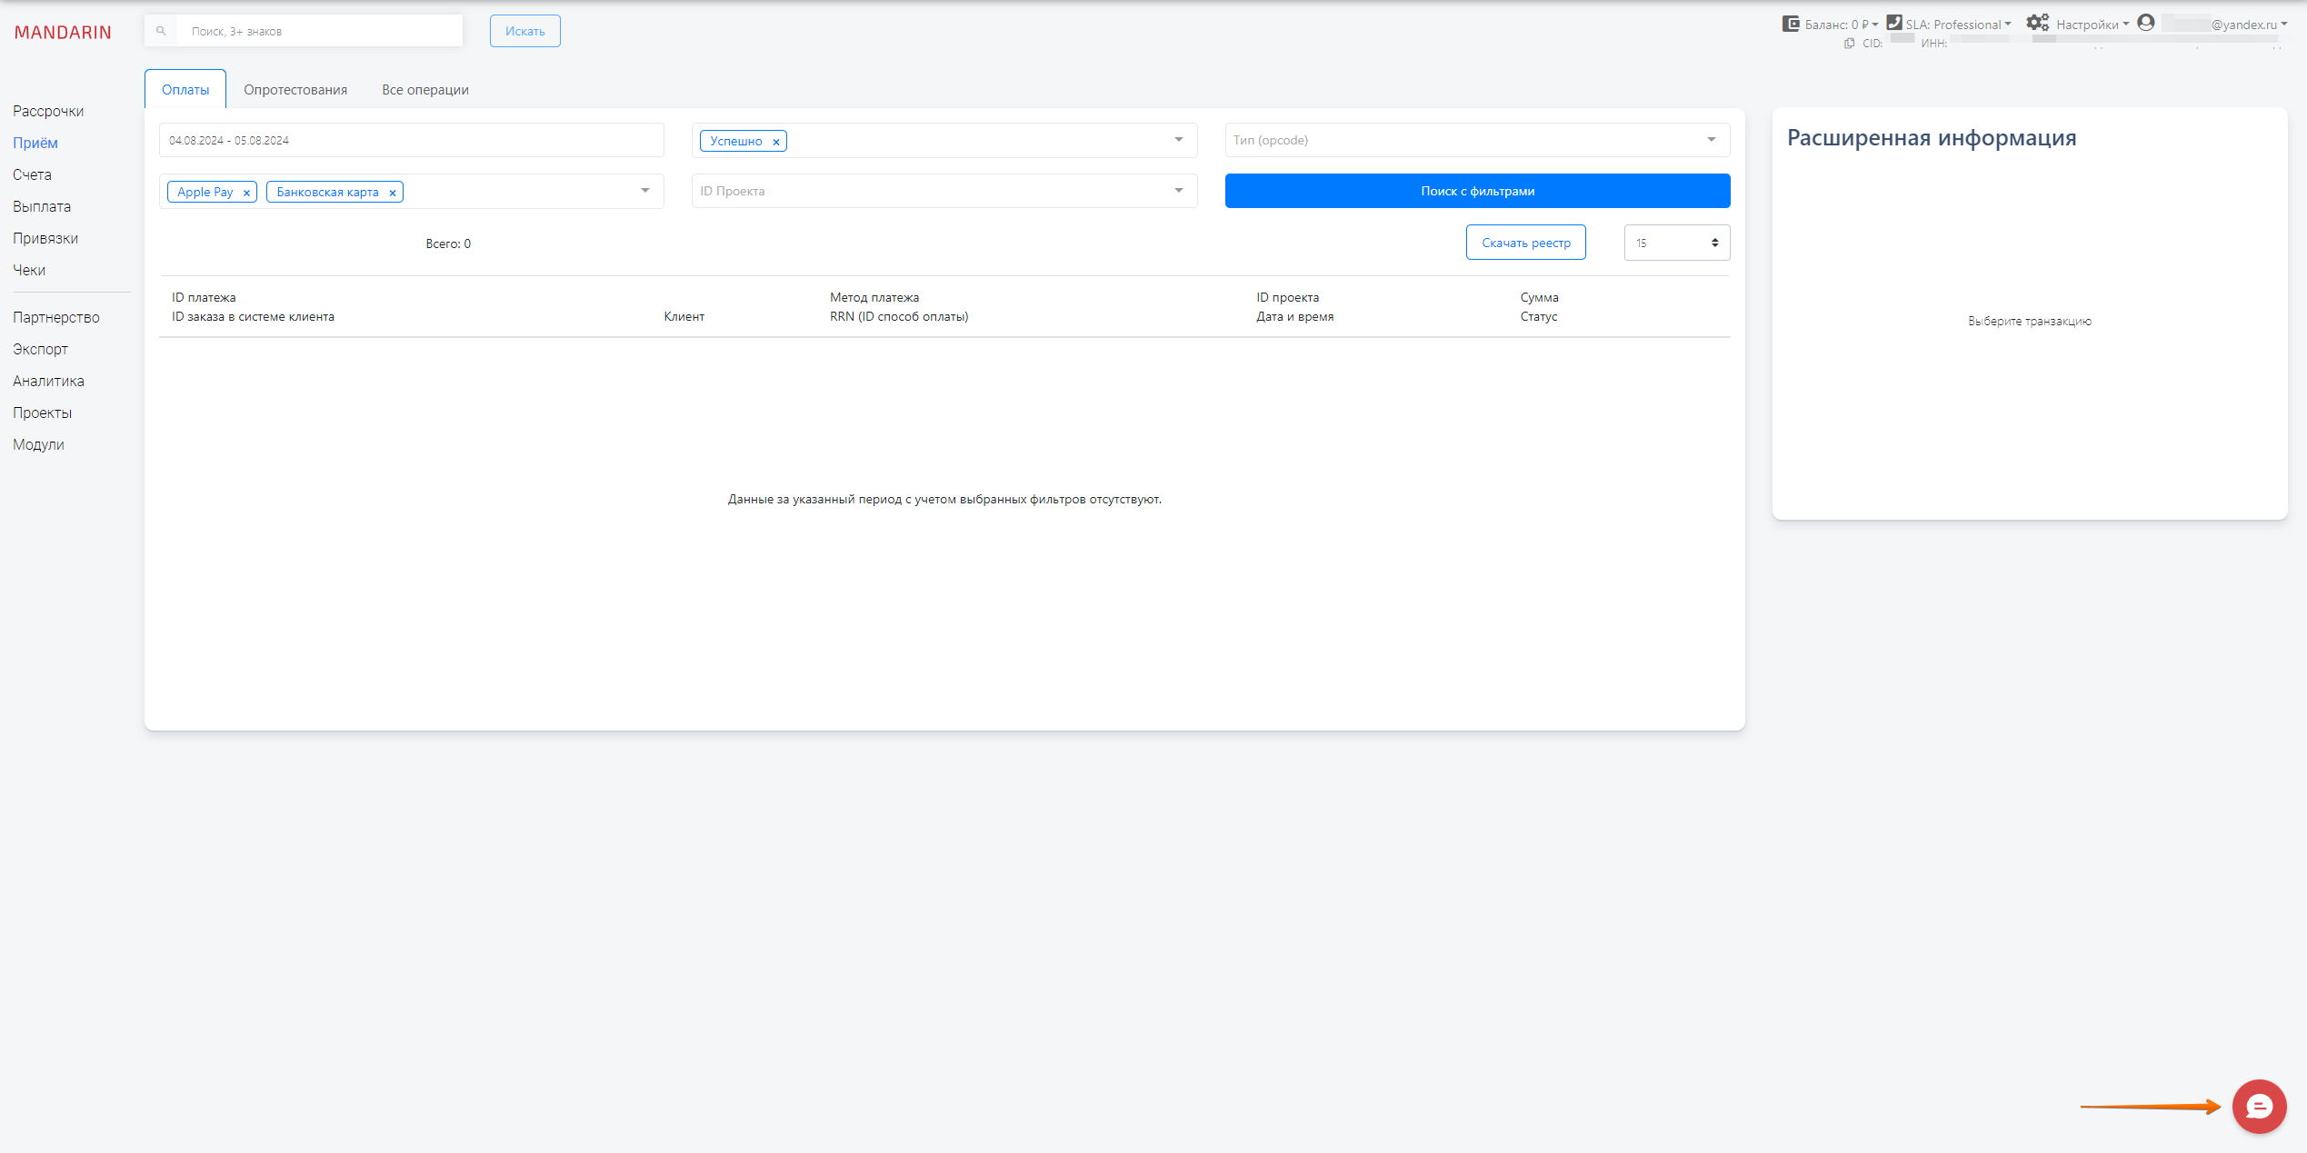Change rows per page selector showing 15

coord(1676,243)
